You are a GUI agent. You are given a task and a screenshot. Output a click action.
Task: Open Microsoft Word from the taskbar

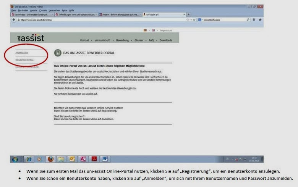pos(105,159)
